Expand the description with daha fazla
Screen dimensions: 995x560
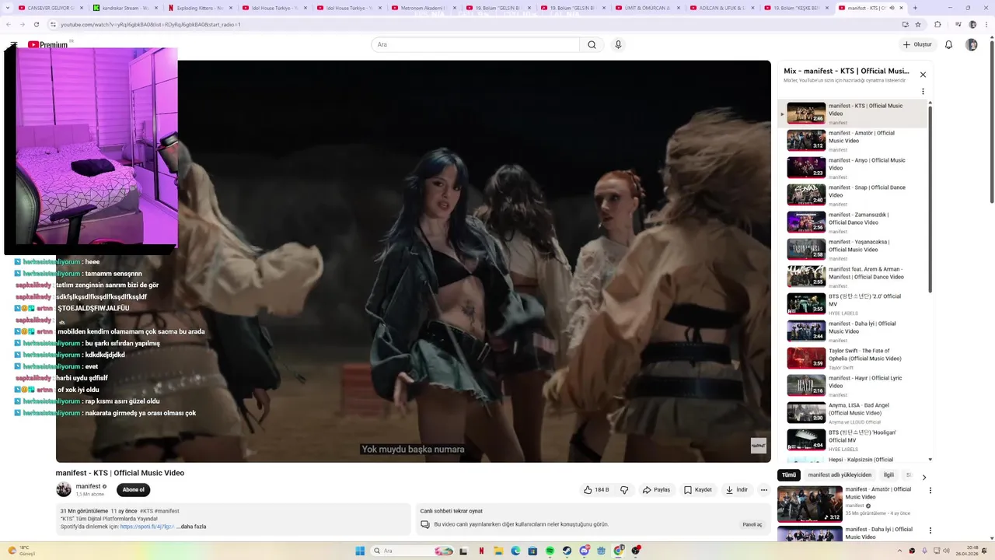(191, 527)
